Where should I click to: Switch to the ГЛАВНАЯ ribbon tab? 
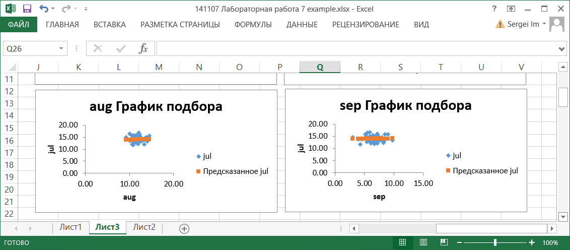pos(62,25)
